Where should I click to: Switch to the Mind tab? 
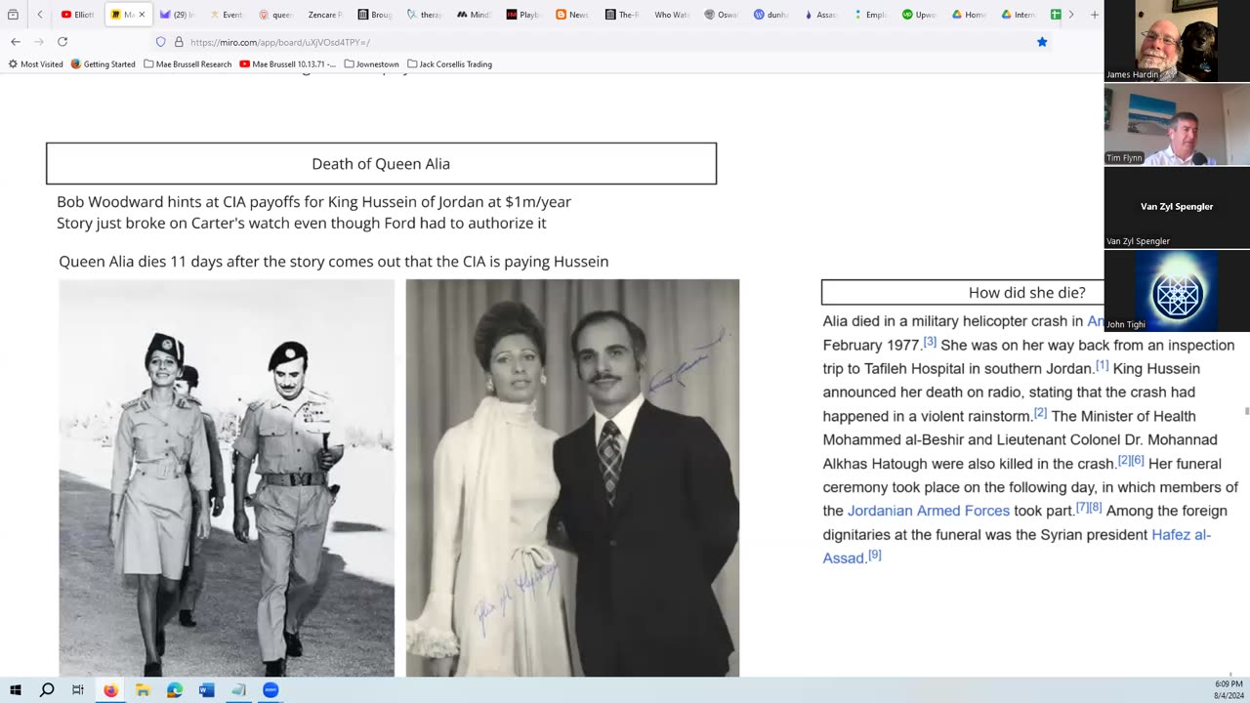(474, 15)
